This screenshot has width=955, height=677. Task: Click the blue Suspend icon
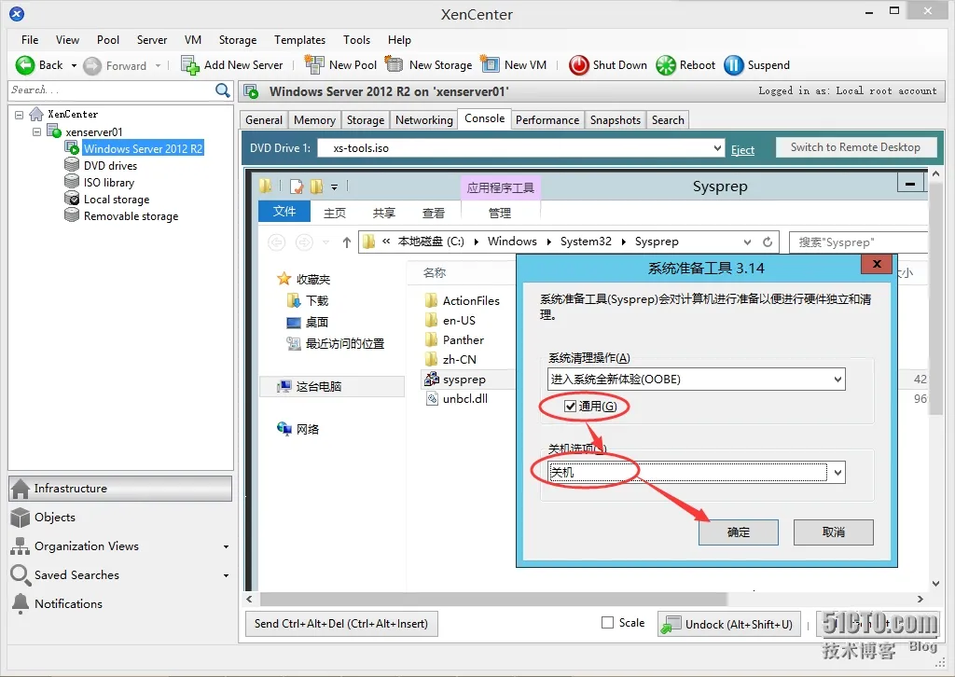point(733,65)
